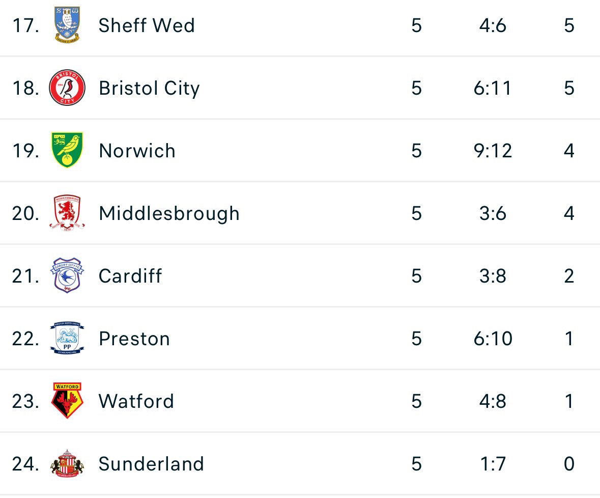600x498 pixels.
Task: Tap the Bristol City robin badge
Action: point(67,88)
